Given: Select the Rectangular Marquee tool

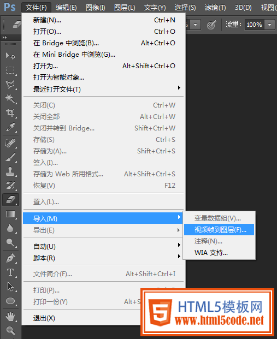Looking at the screenshot, I should [10, 70].
